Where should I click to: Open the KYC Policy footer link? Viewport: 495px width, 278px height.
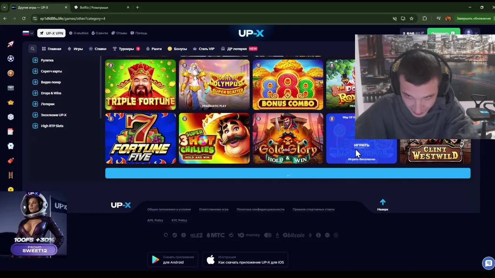pyautogui.click(x=179, y=220)
